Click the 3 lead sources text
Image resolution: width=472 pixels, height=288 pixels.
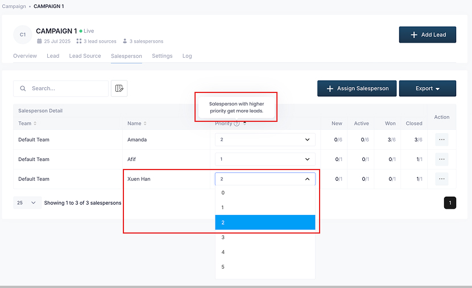(100, 41)
